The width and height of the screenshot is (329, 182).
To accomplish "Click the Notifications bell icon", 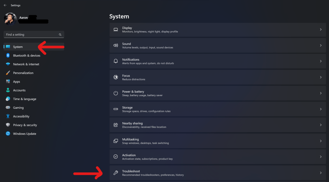I will coord(116,61).
